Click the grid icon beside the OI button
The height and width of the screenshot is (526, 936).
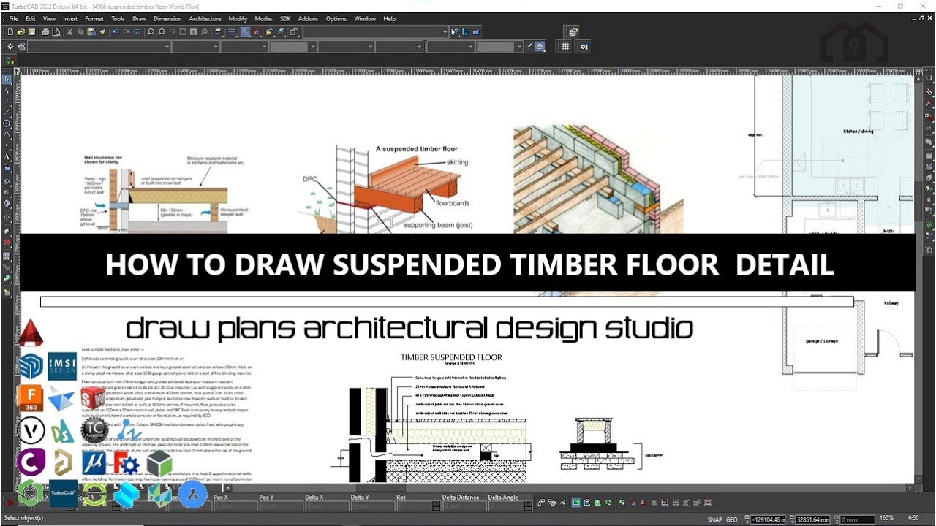point(565,46)
